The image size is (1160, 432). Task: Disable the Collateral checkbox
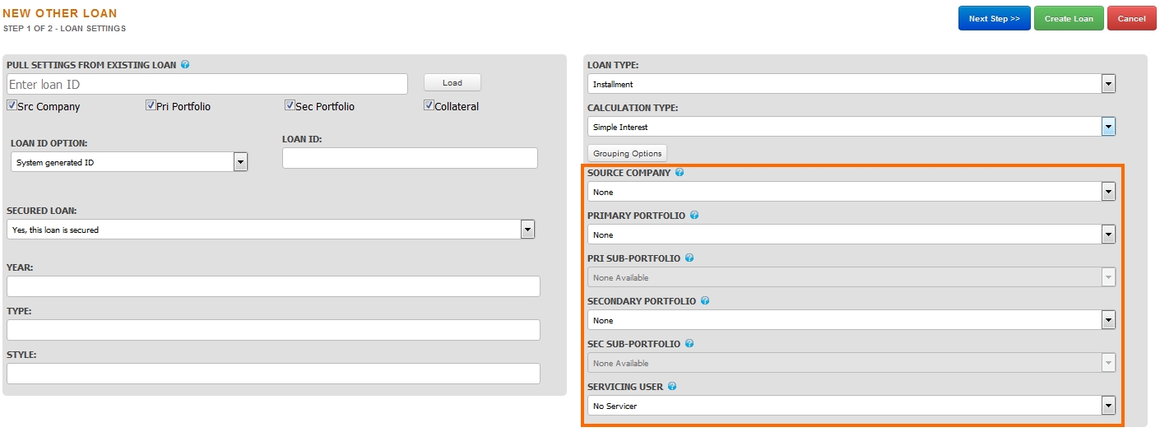click(x=429, y=105)
